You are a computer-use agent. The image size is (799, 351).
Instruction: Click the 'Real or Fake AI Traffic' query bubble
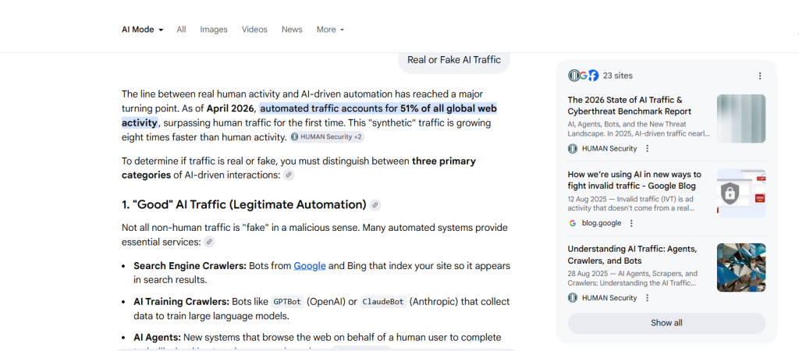[x=454, y=60]
